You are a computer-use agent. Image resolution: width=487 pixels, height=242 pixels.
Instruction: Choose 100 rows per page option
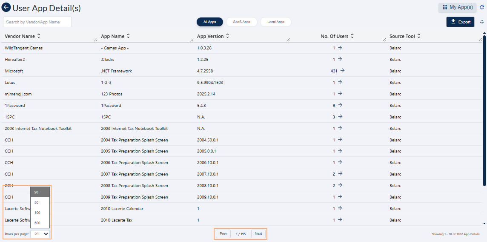[40, 213]
